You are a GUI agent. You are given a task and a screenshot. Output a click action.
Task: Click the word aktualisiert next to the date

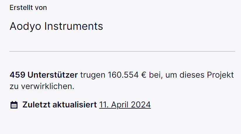point(74,105)
